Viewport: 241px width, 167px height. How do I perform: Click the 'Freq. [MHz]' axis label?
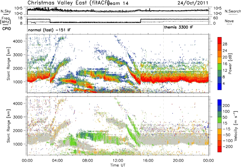tap(5, 20)
